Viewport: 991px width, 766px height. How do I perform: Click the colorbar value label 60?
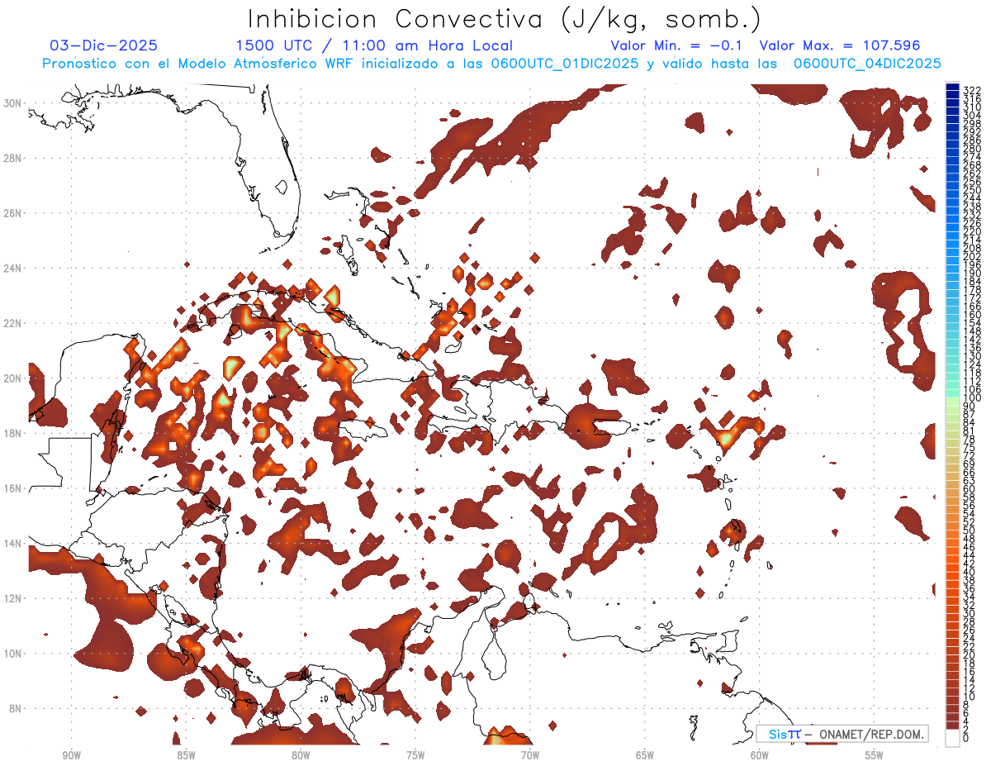click(969, 488)
